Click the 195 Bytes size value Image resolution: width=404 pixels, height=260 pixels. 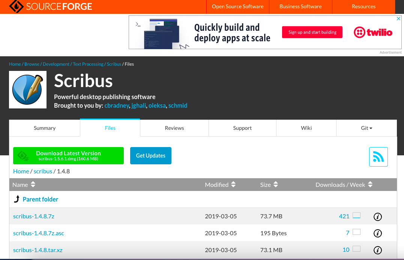(273, 233)
